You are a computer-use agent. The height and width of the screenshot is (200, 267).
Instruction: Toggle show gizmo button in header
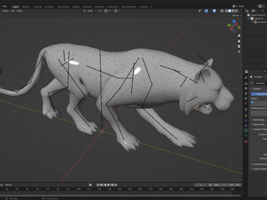click(x=206, y=11)
